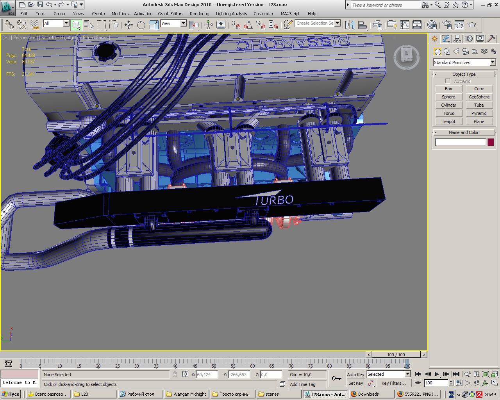Open the Create Selection Set dropdown

click(318, 23)
